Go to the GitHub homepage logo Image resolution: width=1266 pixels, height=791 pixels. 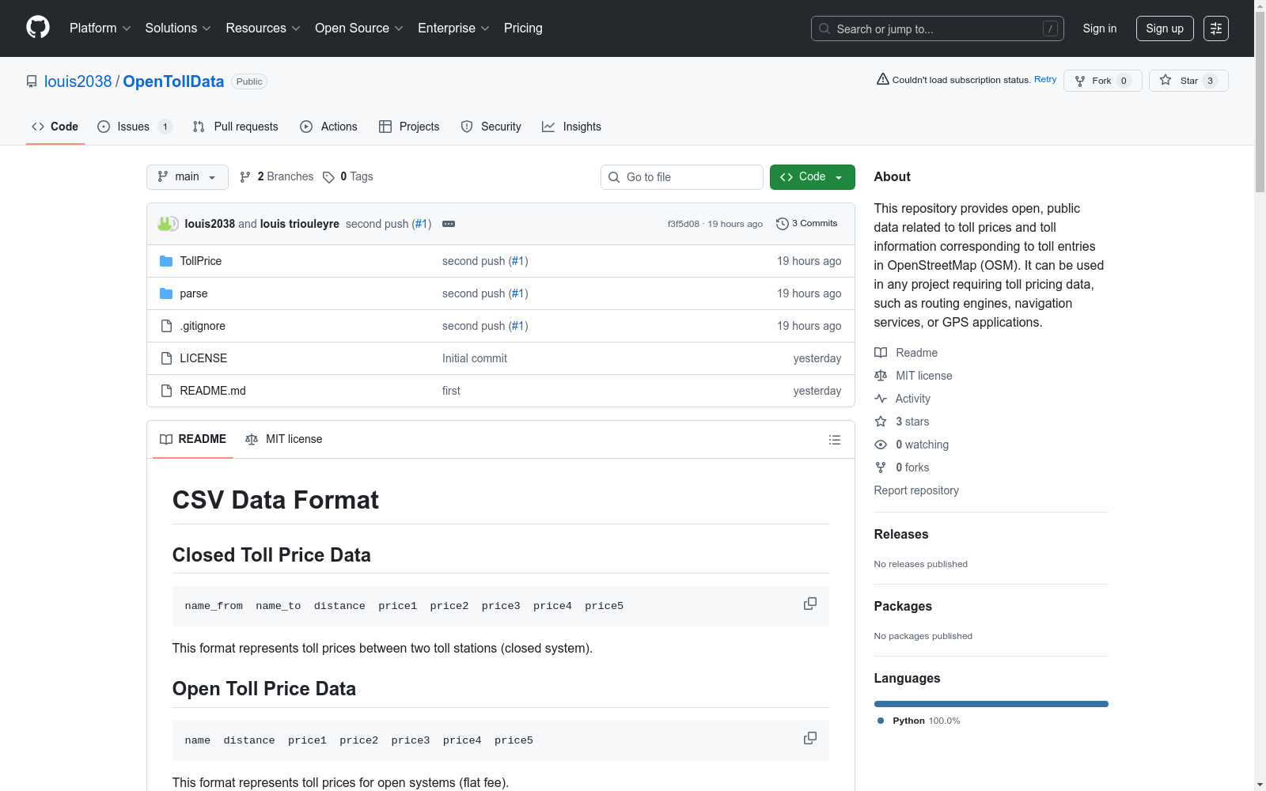click(38, 28)
